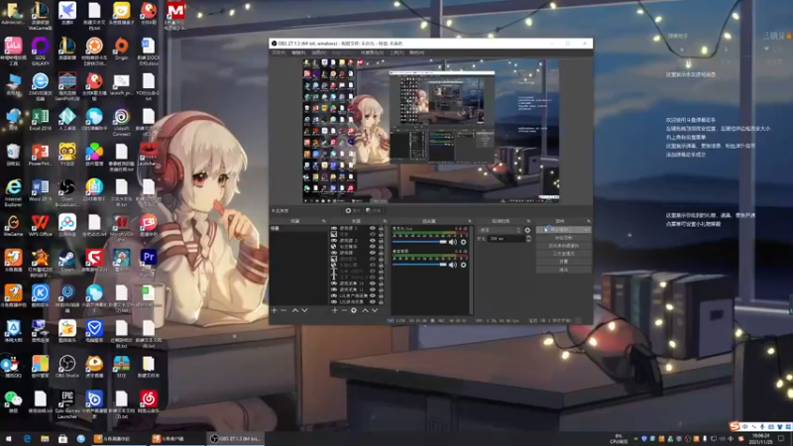The width and height of the screenshot is (793, 446).
Task: Move the selected source up
Action: pyautogui.click(x=365, y=310)
